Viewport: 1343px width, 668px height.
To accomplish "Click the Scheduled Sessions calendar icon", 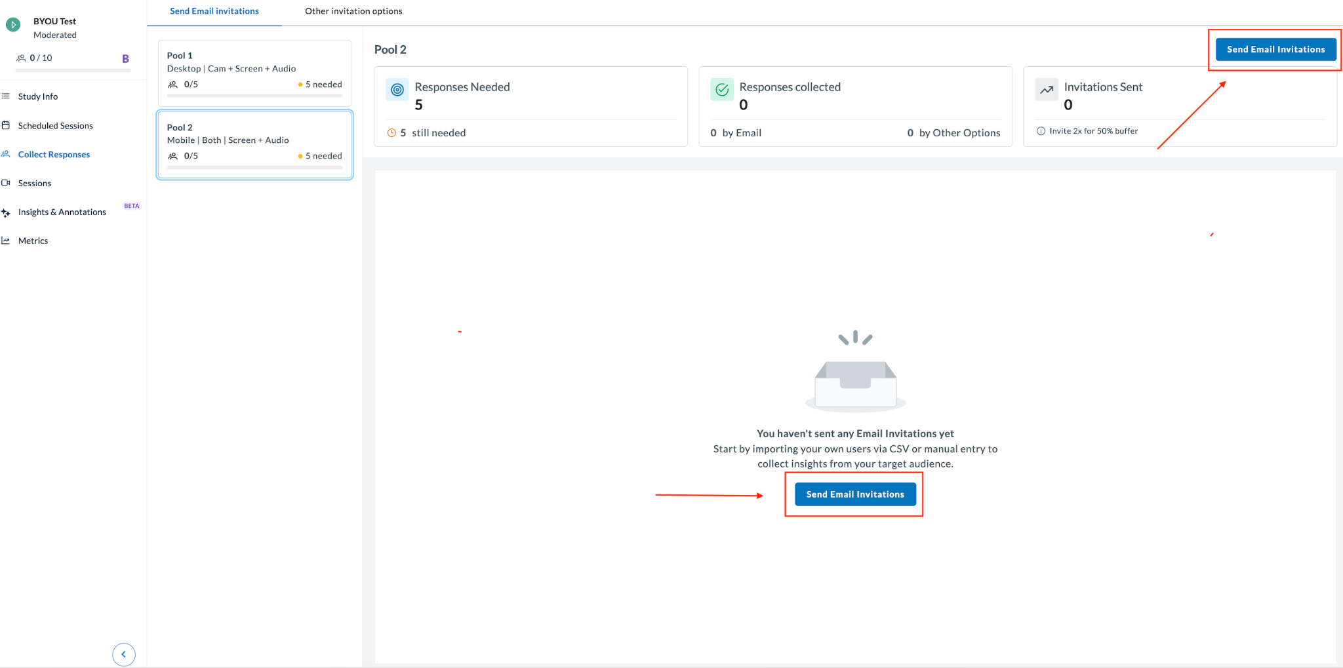I will 6,125.
